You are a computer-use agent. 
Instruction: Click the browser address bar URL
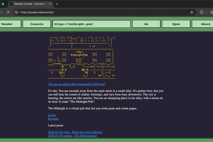[37, 12]
